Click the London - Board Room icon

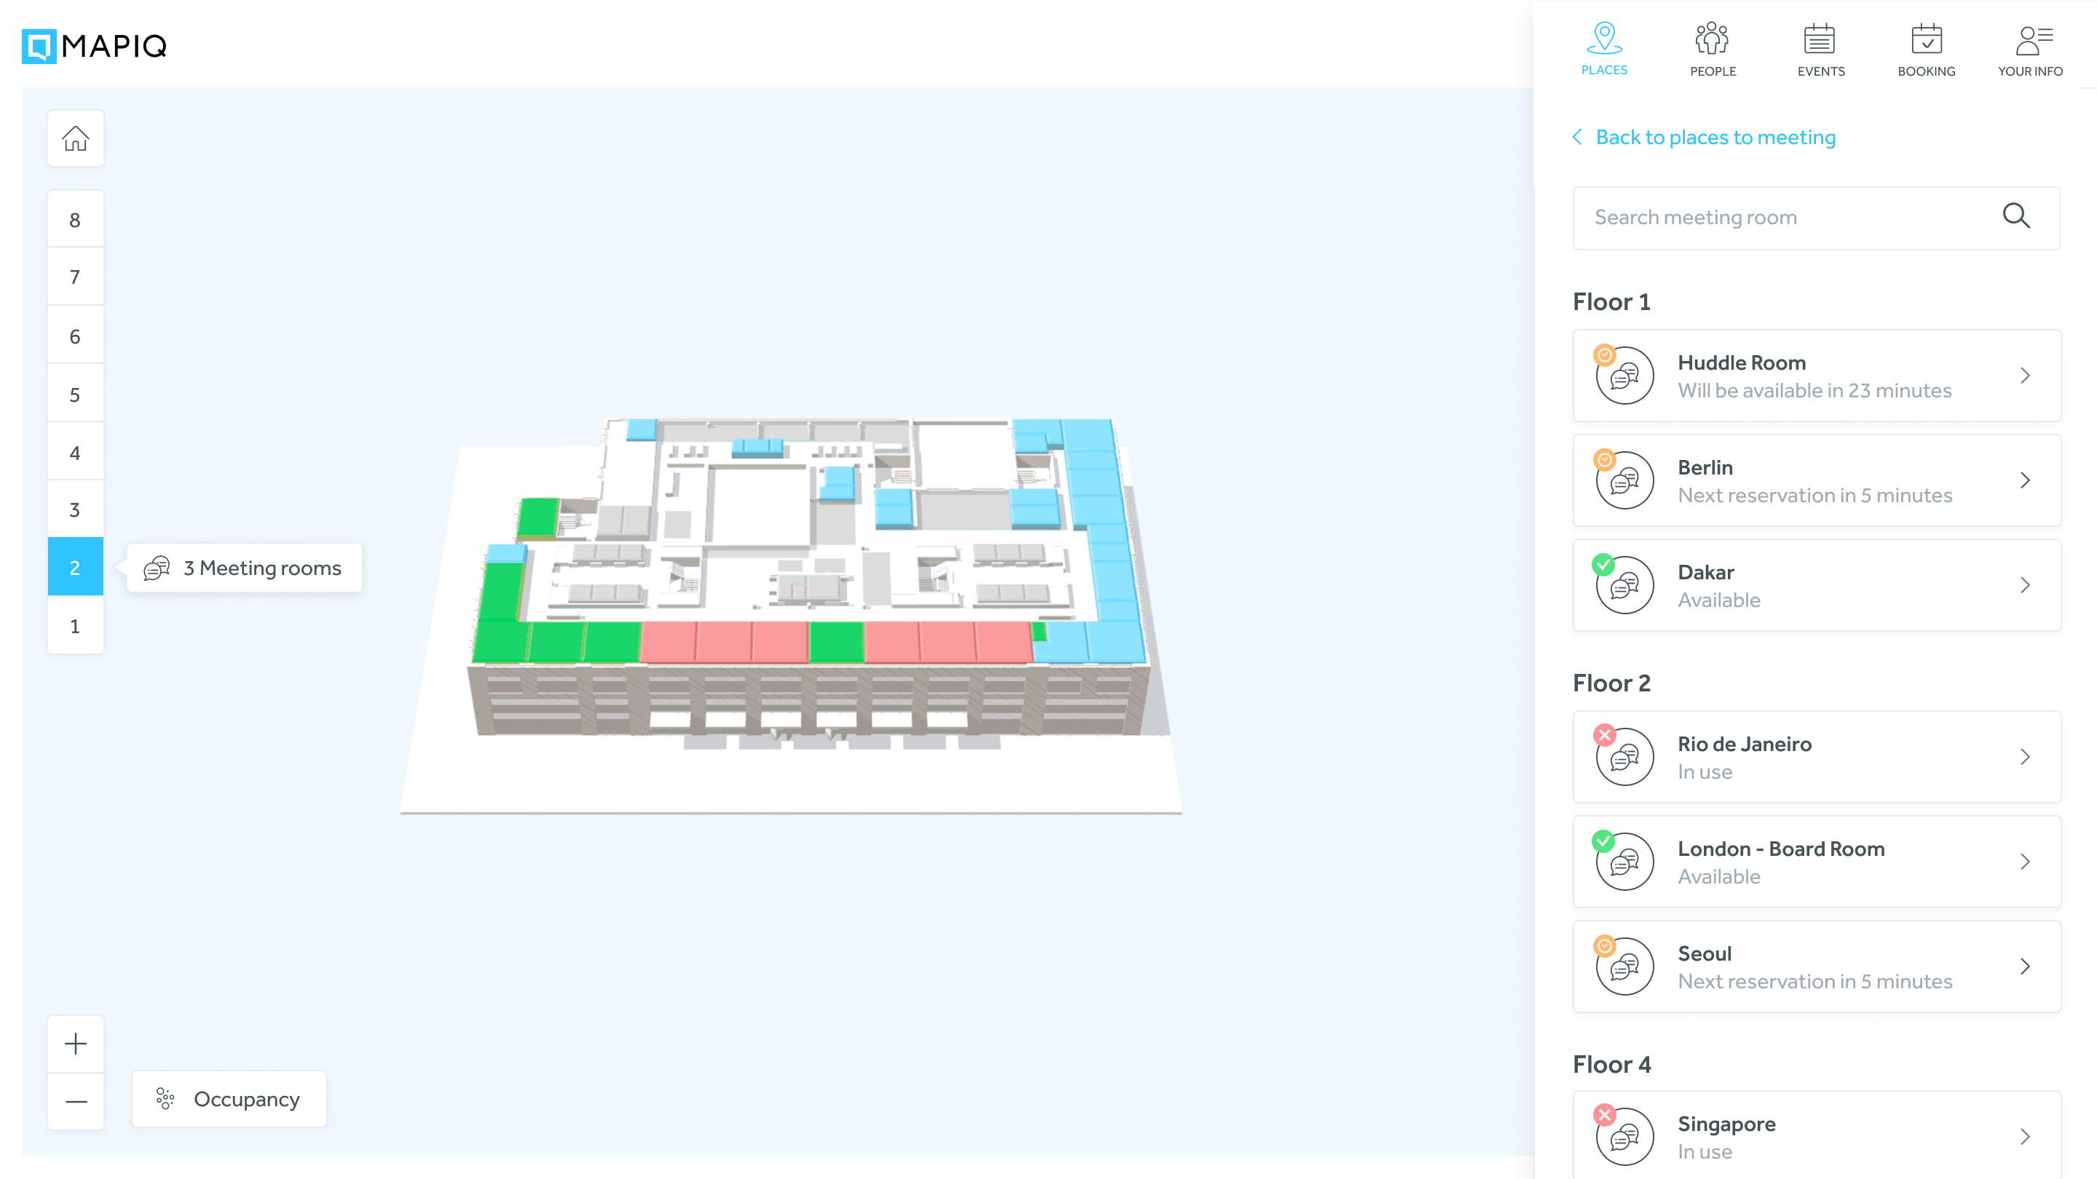(1624, 862)
